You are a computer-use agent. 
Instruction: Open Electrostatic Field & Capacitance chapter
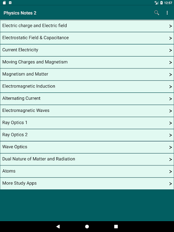pyautogui.click(x=87, y=38)
